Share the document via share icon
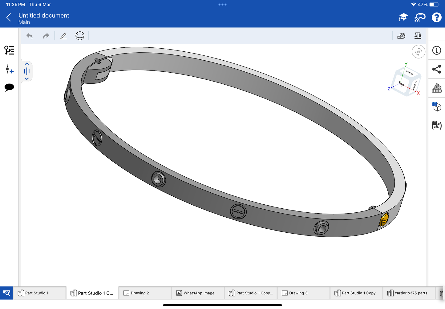The width and height of the screenshot is (445, 309). tap(436, 69)
